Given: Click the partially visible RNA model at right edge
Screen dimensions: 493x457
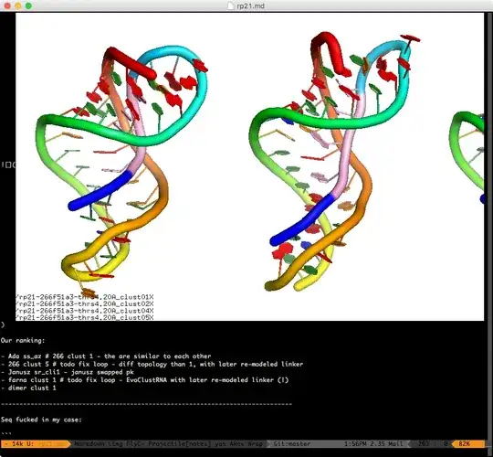Looking at the screenshot, I should coord(467,157).
